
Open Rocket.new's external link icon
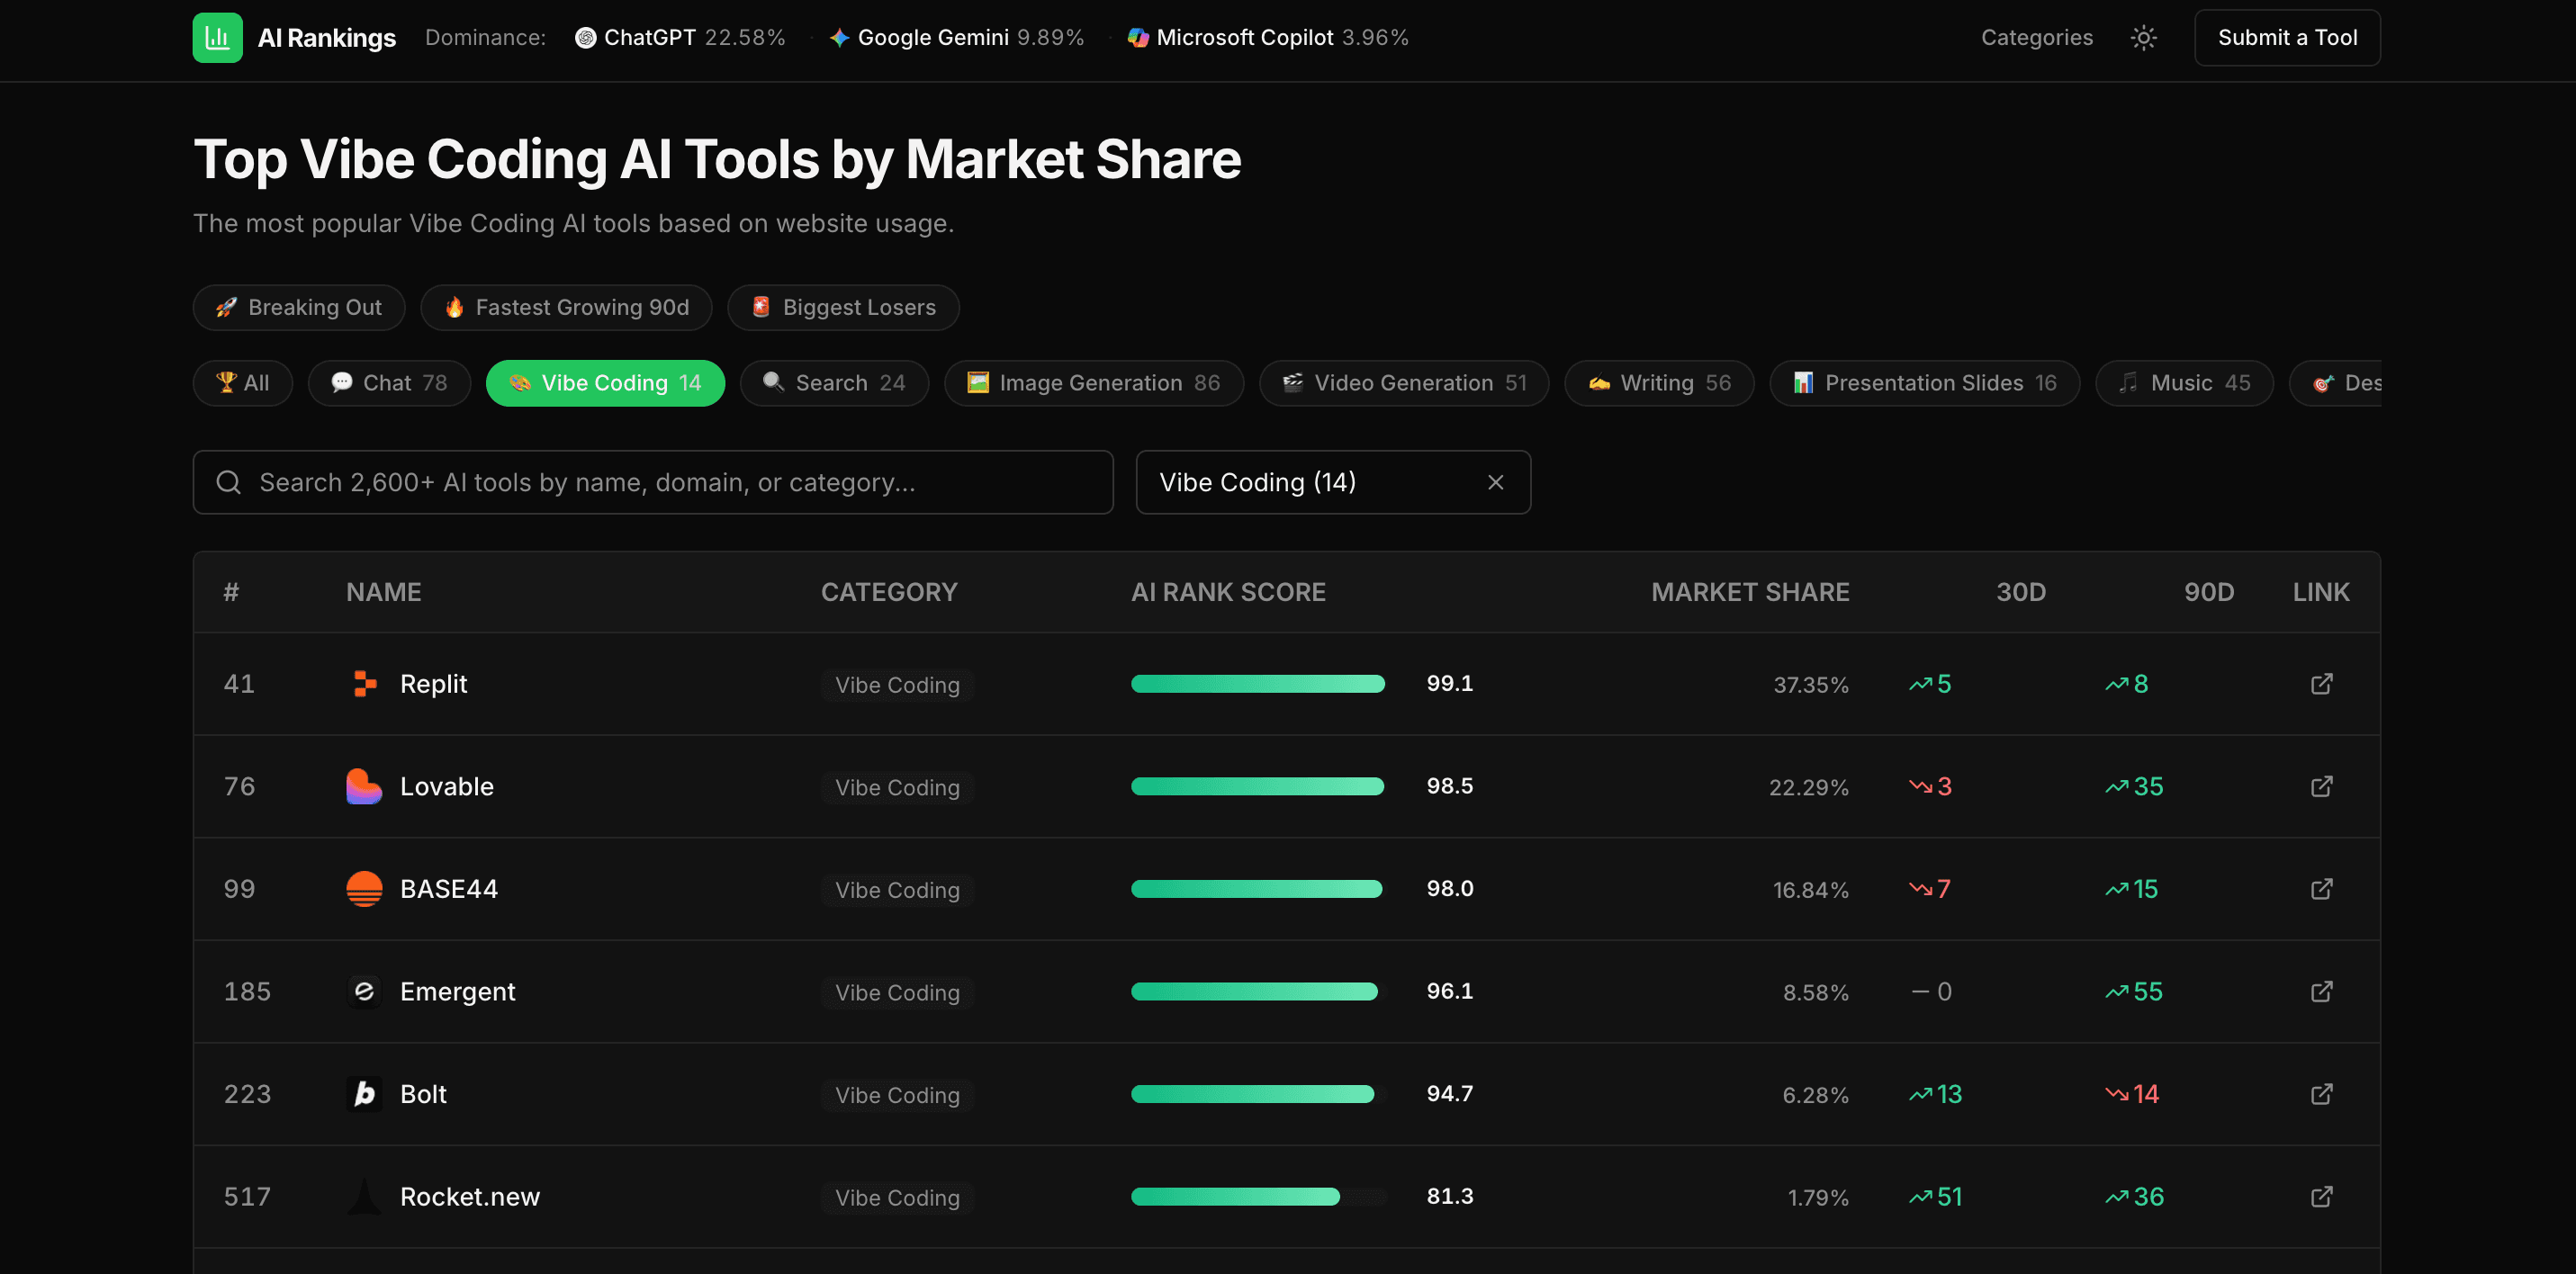pyautogui.click(x=2321, y=1197)
